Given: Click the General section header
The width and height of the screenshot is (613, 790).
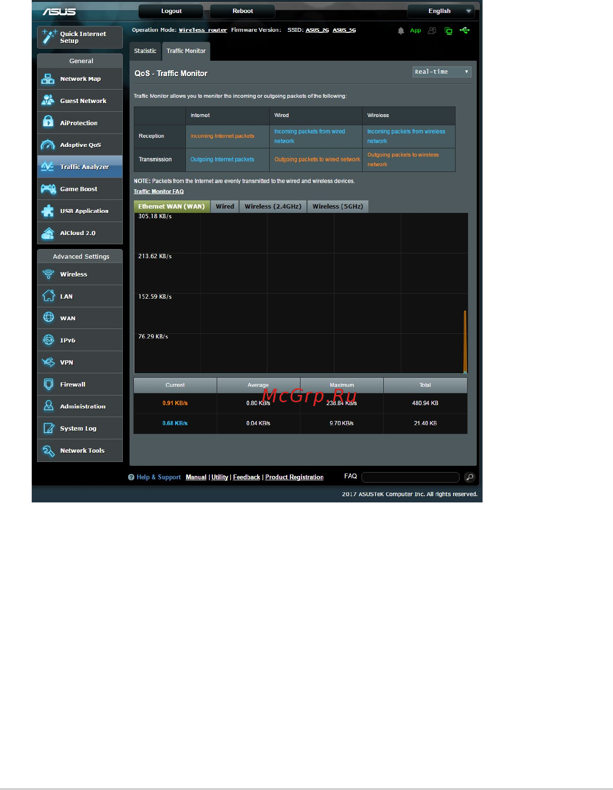Looking at the screenshot, I should point(80,61).
